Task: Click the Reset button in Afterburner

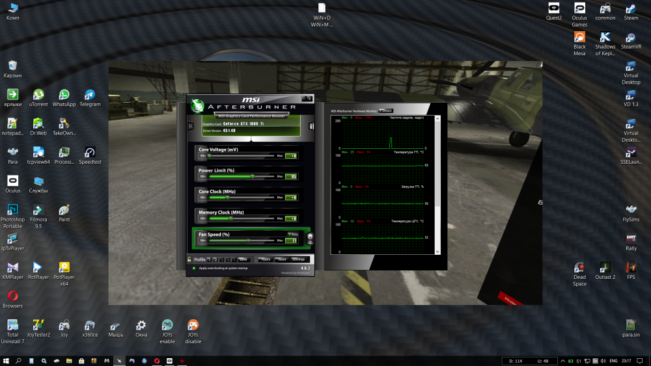Action: point(282,259)
